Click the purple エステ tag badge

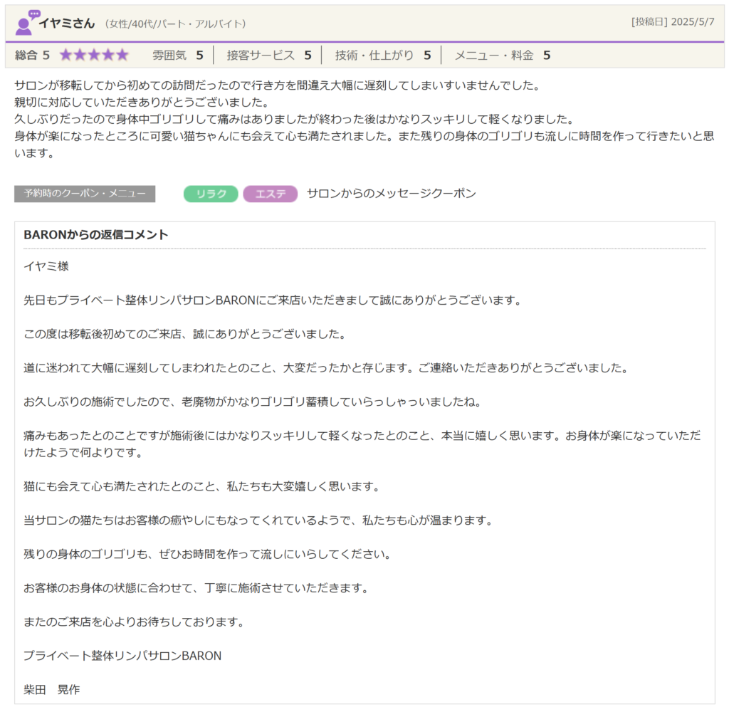(x=270, y=194)
